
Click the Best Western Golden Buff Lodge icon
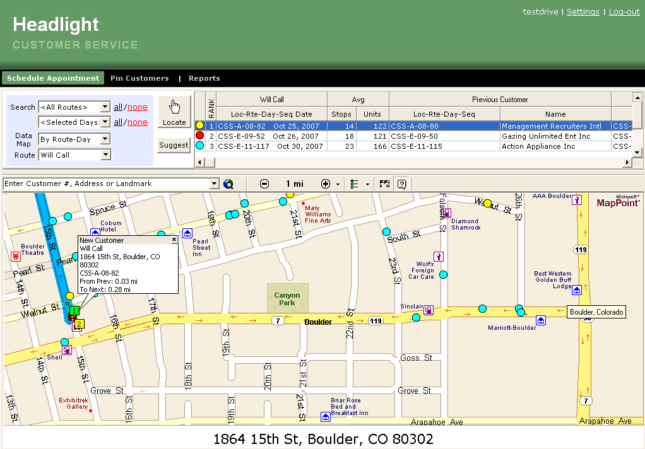point(576,290)
